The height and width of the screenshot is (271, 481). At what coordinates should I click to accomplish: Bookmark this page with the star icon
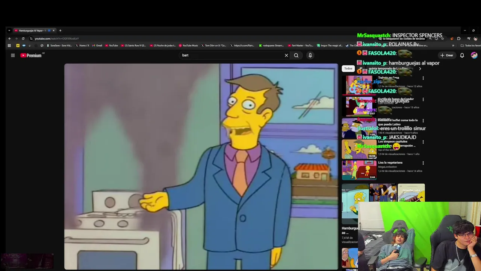[x=442, y=38]
